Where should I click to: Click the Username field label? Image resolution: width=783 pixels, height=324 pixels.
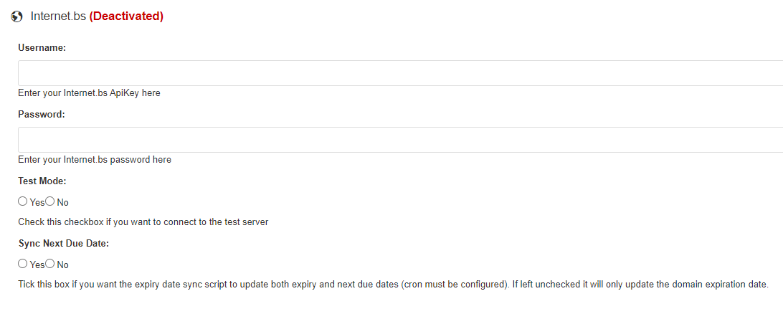42,47
